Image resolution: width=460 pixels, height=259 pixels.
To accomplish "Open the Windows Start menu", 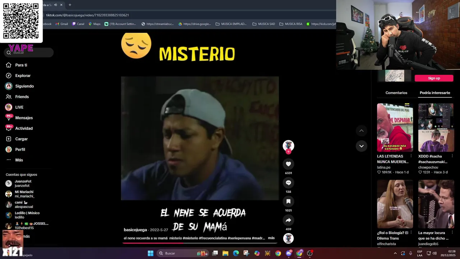I will click(x=151, y=253).
